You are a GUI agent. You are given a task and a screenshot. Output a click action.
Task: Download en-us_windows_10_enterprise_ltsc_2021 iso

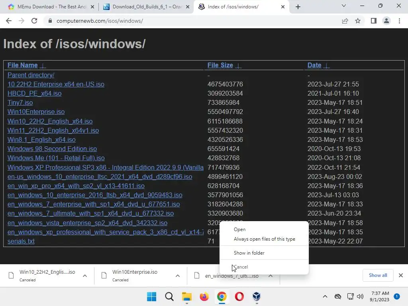tap(100, 177)
